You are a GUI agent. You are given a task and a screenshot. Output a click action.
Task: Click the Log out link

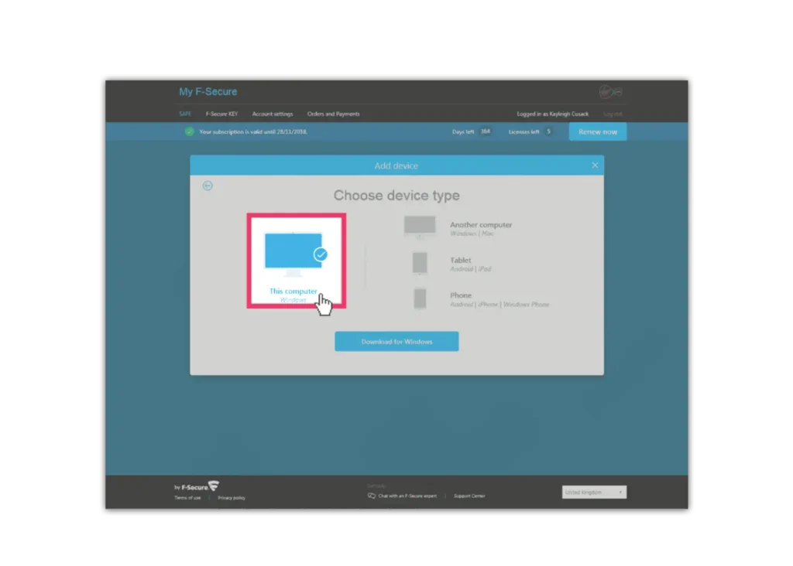(x=613, y=114)
